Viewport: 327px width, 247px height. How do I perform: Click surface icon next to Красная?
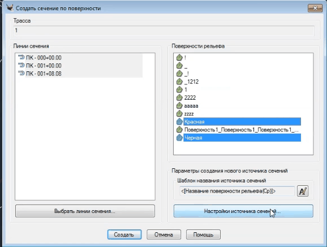point(179,121)
